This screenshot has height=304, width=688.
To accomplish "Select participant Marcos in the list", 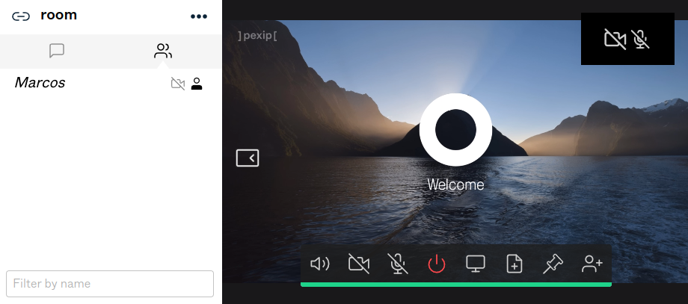I will 40,83.
